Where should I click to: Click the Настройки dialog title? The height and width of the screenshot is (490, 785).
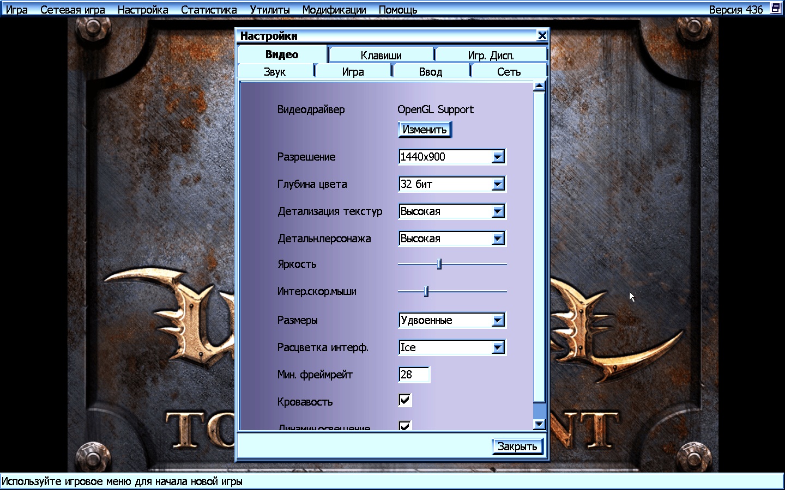tap(269, 36)
